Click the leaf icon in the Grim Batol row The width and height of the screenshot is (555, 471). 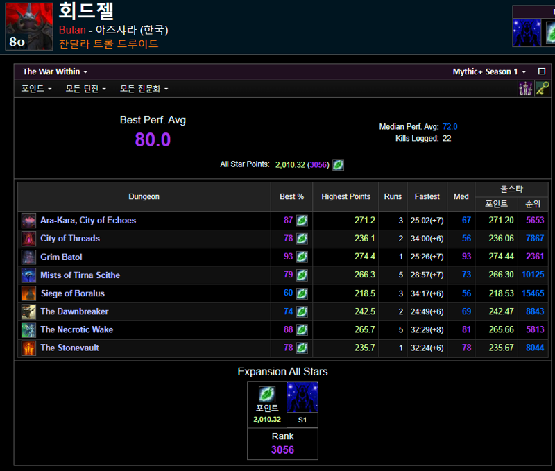pyautogui.click(x=302, y=257)
